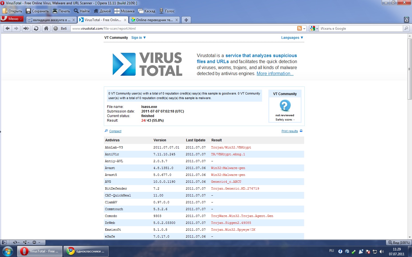Click the Action Center flag tray icon
The image size is (412, 257).
368,252
